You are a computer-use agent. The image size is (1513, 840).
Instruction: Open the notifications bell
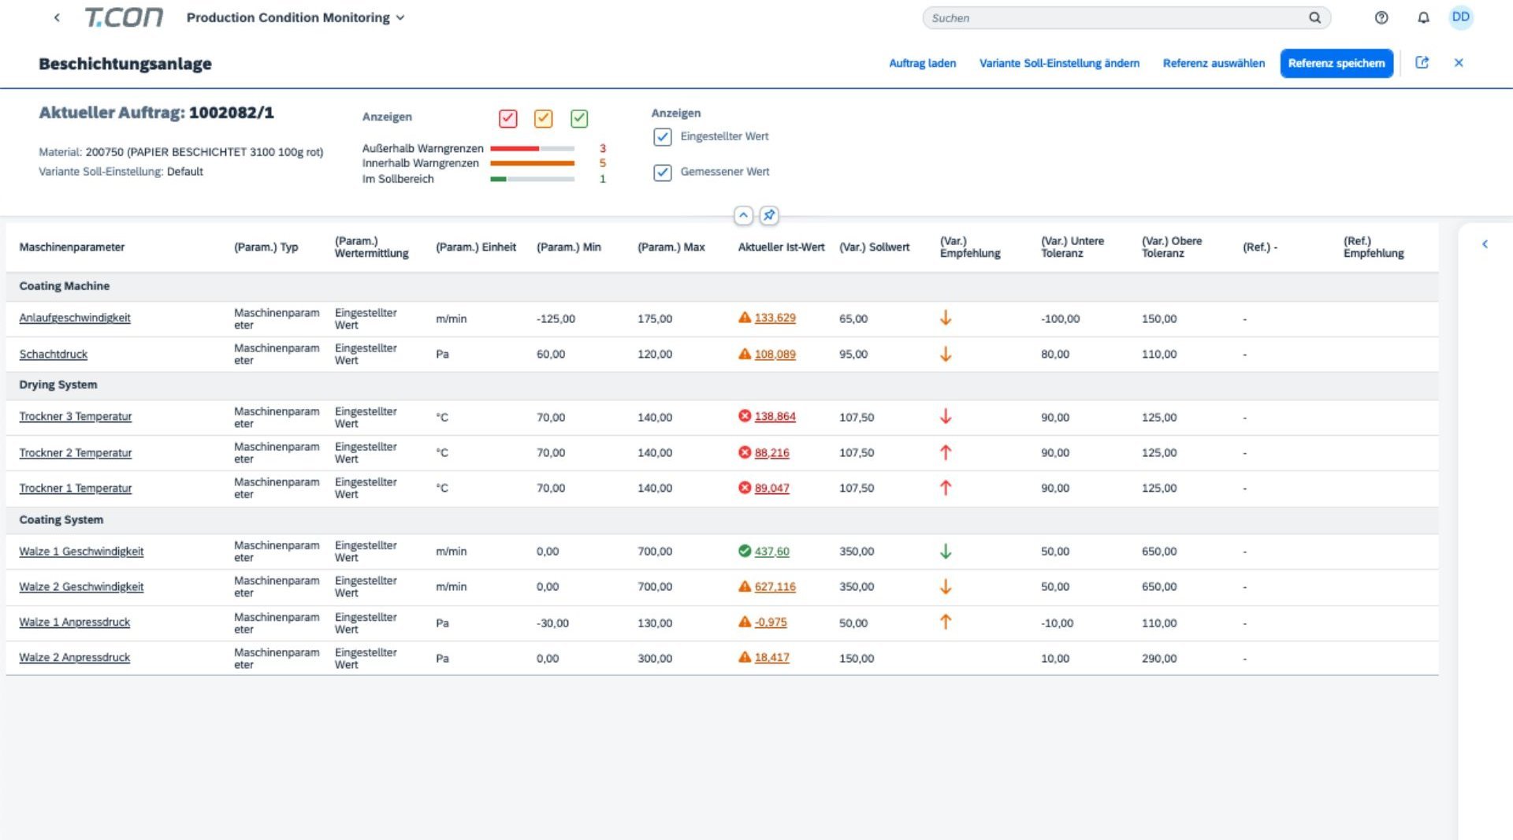pyautogui.click(x=1423, y=17)
